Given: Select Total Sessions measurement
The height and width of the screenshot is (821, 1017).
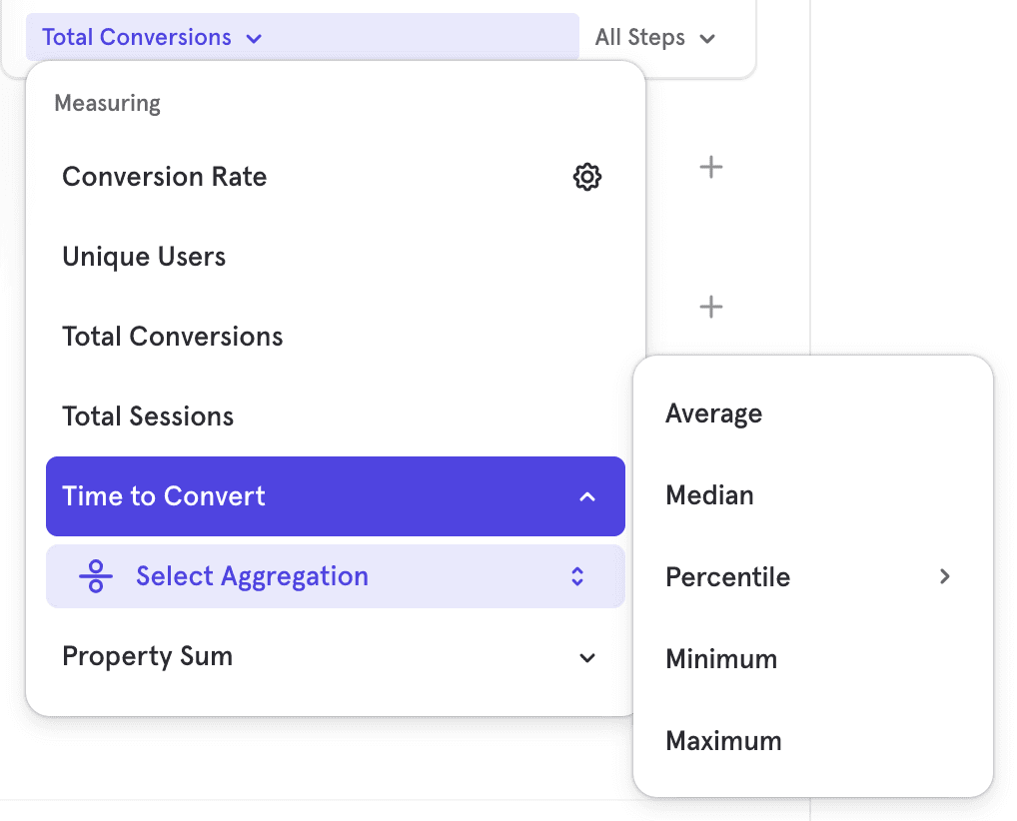Looking at the screenshot, I should pos(148,417).
